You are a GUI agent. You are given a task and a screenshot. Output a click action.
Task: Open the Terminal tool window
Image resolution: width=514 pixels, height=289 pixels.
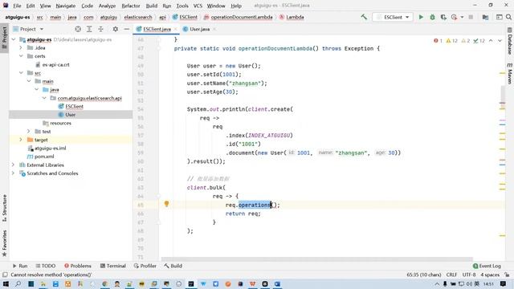pos(112,266)
